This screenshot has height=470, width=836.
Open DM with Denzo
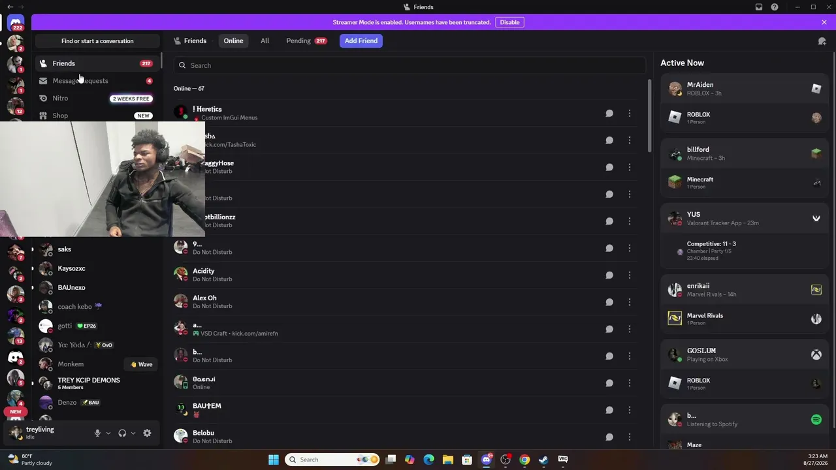[x=96, y=403]
